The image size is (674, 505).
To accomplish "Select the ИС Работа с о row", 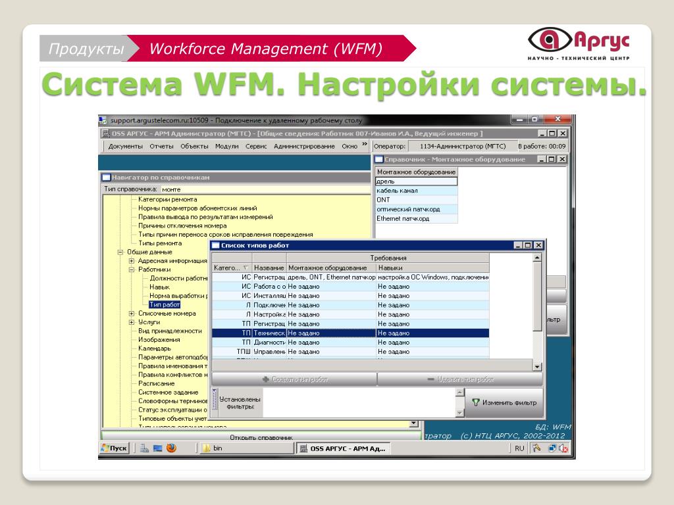I will (350, 287).
